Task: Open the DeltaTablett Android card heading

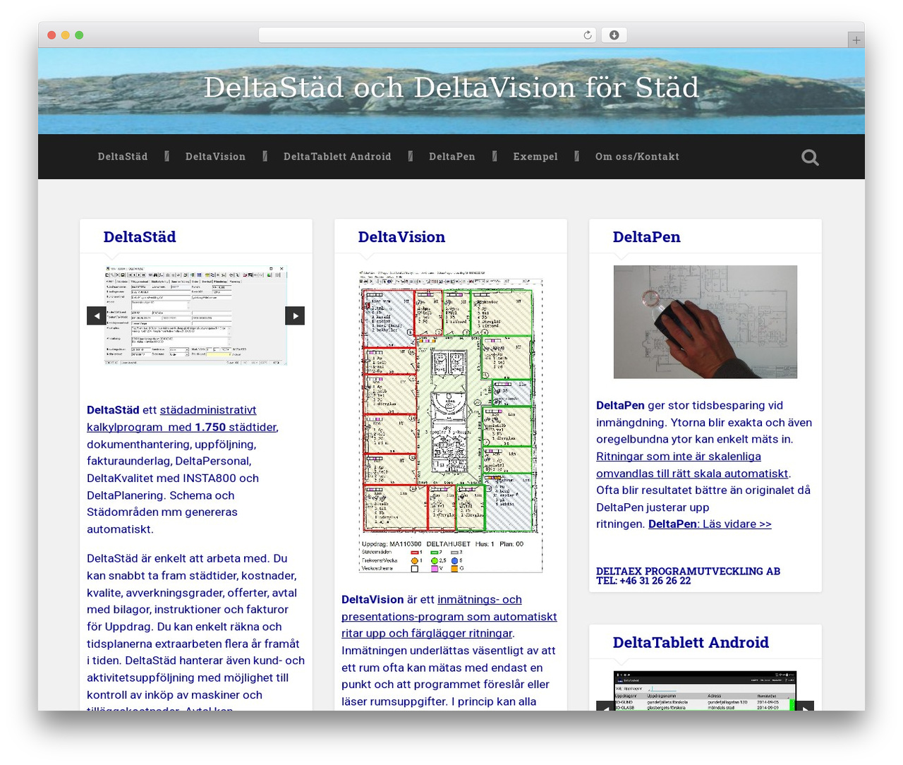Action: tap(691, 642)
